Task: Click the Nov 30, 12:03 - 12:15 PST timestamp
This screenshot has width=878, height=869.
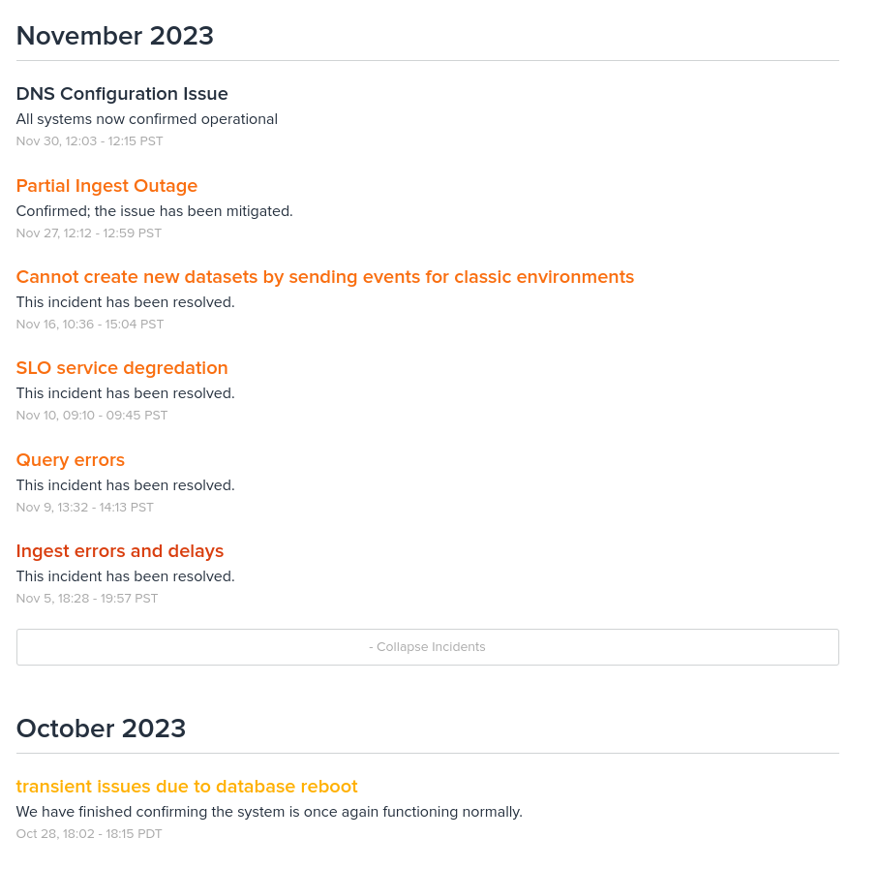Action: (x=90, y=141)
